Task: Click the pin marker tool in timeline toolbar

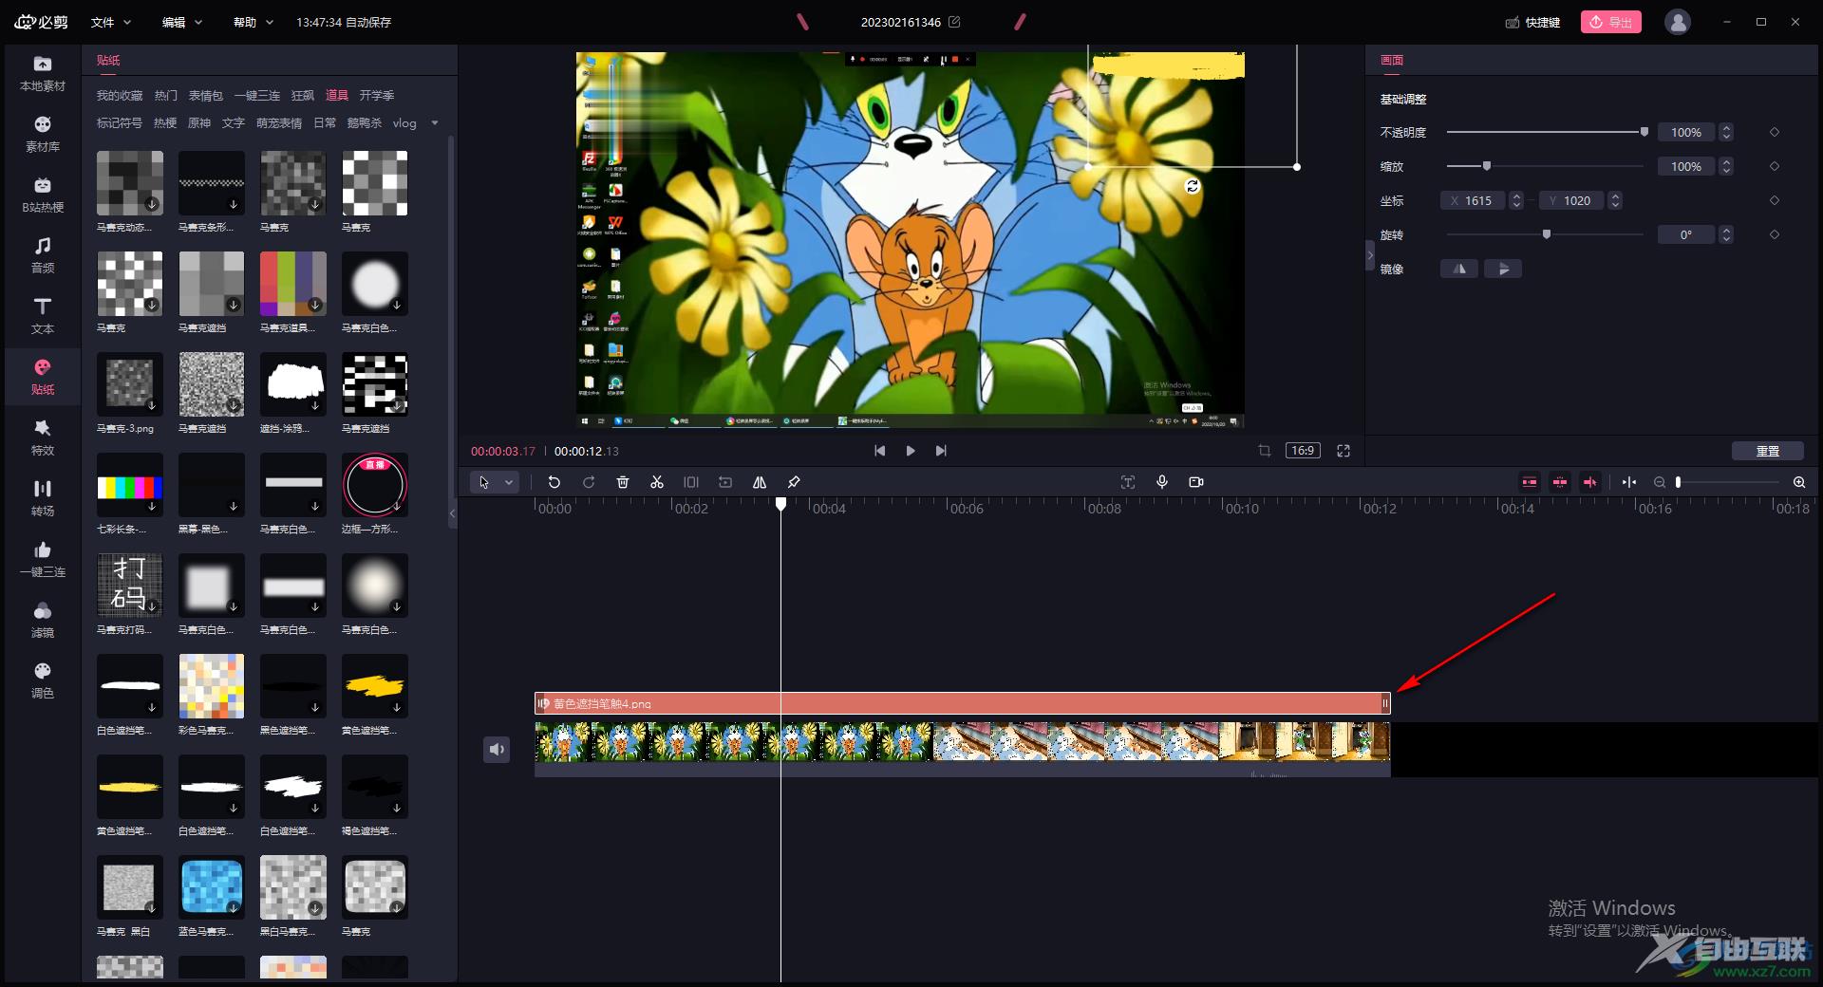Action: (x=794, y=482)
